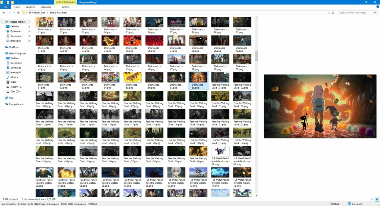Go up one folder level
Image resolution: width=380 pixels, height=206 pixels.
pyautogui.click(x=18, y=13)
